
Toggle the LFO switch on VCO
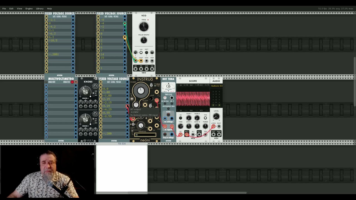pos(141,52)
